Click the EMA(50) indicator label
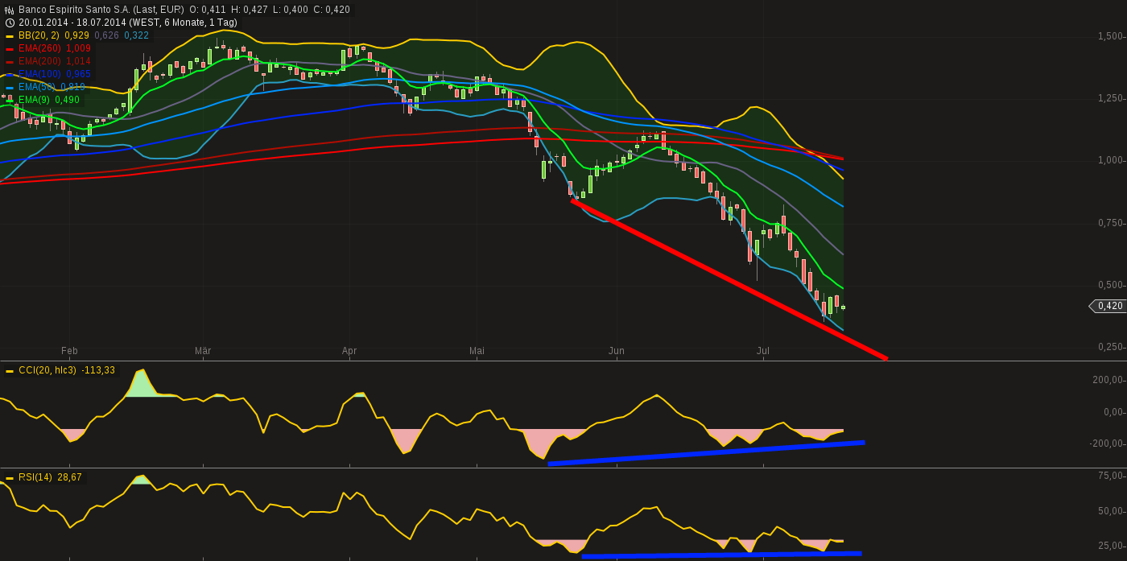Image resolution: width=1127 pixels, height=561 pixels. point(37,87)
